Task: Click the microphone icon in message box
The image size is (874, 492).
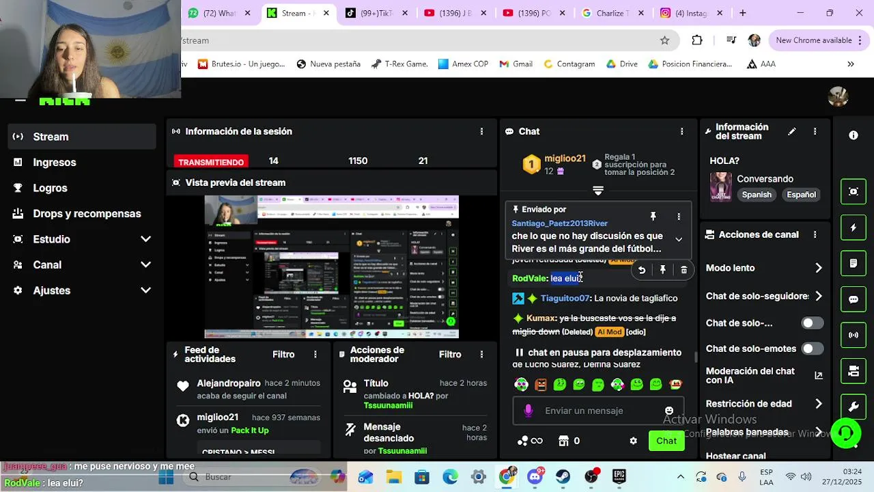Action: (x=528, y=411)
